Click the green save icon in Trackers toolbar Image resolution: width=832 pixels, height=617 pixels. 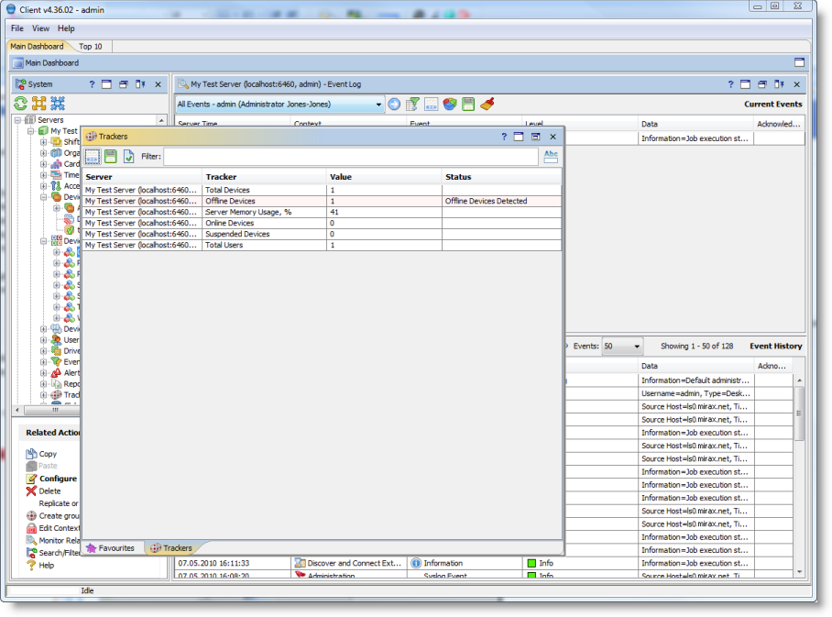(111, 157)
